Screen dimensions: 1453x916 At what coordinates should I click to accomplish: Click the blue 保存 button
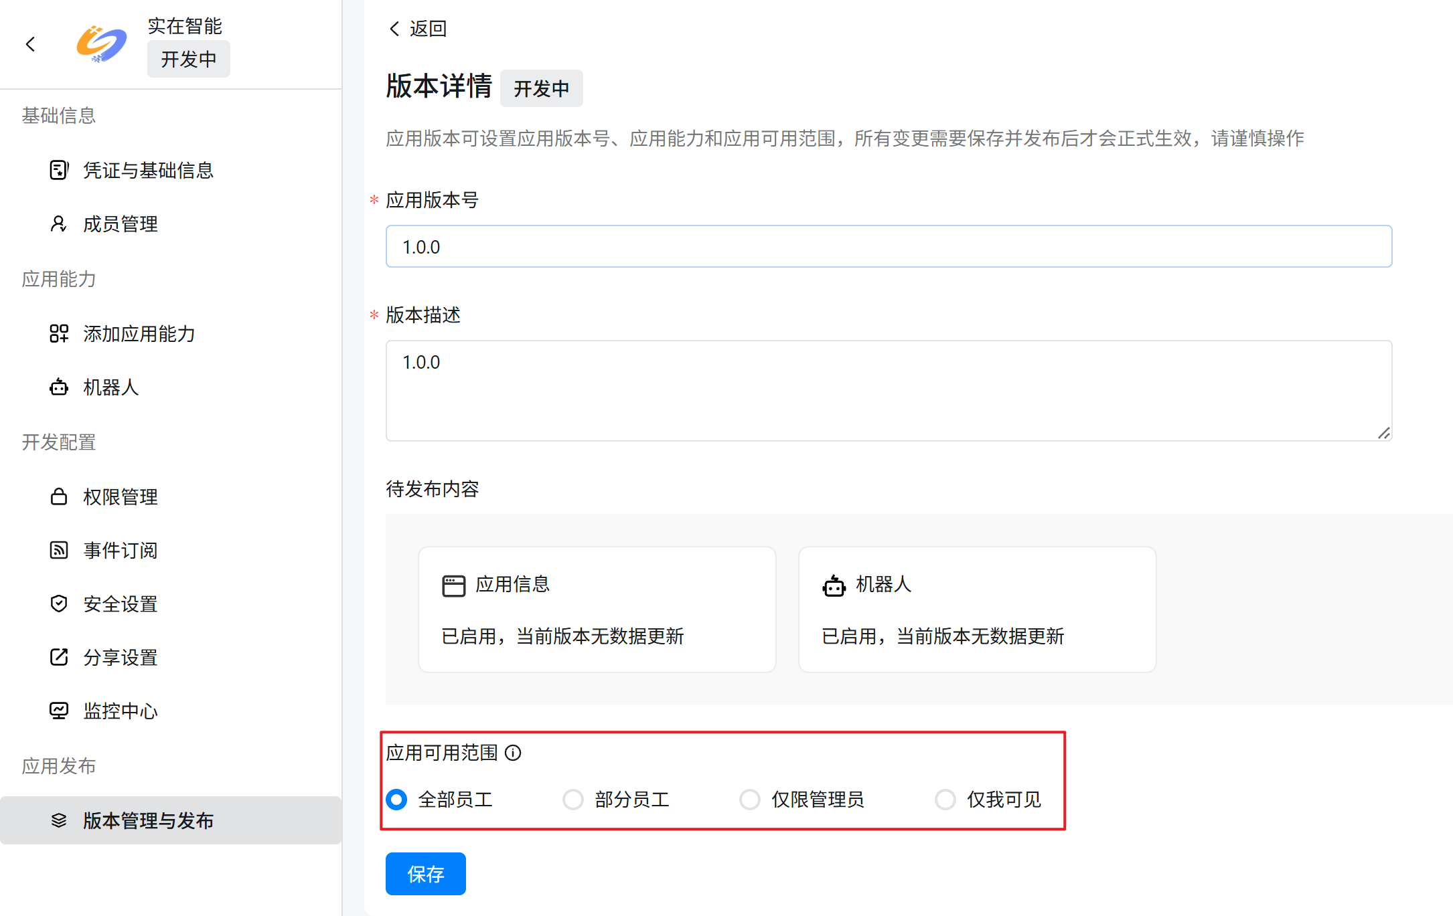tap(425, 874)
